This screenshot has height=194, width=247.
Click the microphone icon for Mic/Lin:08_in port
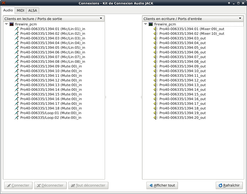16,62
